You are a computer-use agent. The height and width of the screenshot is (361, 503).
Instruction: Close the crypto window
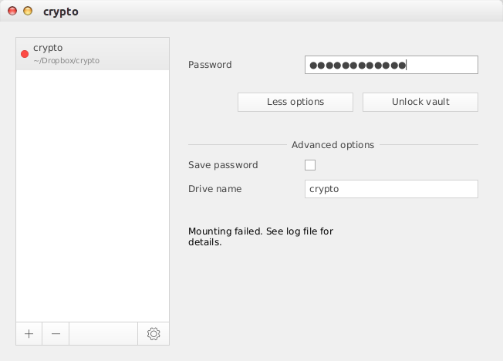click(13, 12)
